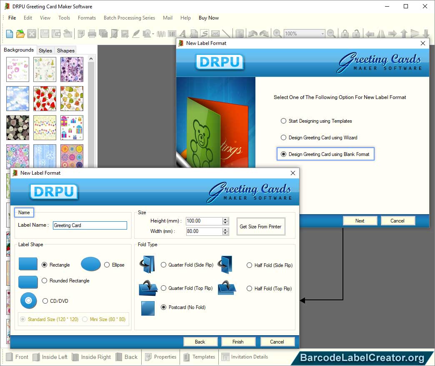Click the Print icon in toolbar
This screenshot has width=435, height=366.
(92, 34)
